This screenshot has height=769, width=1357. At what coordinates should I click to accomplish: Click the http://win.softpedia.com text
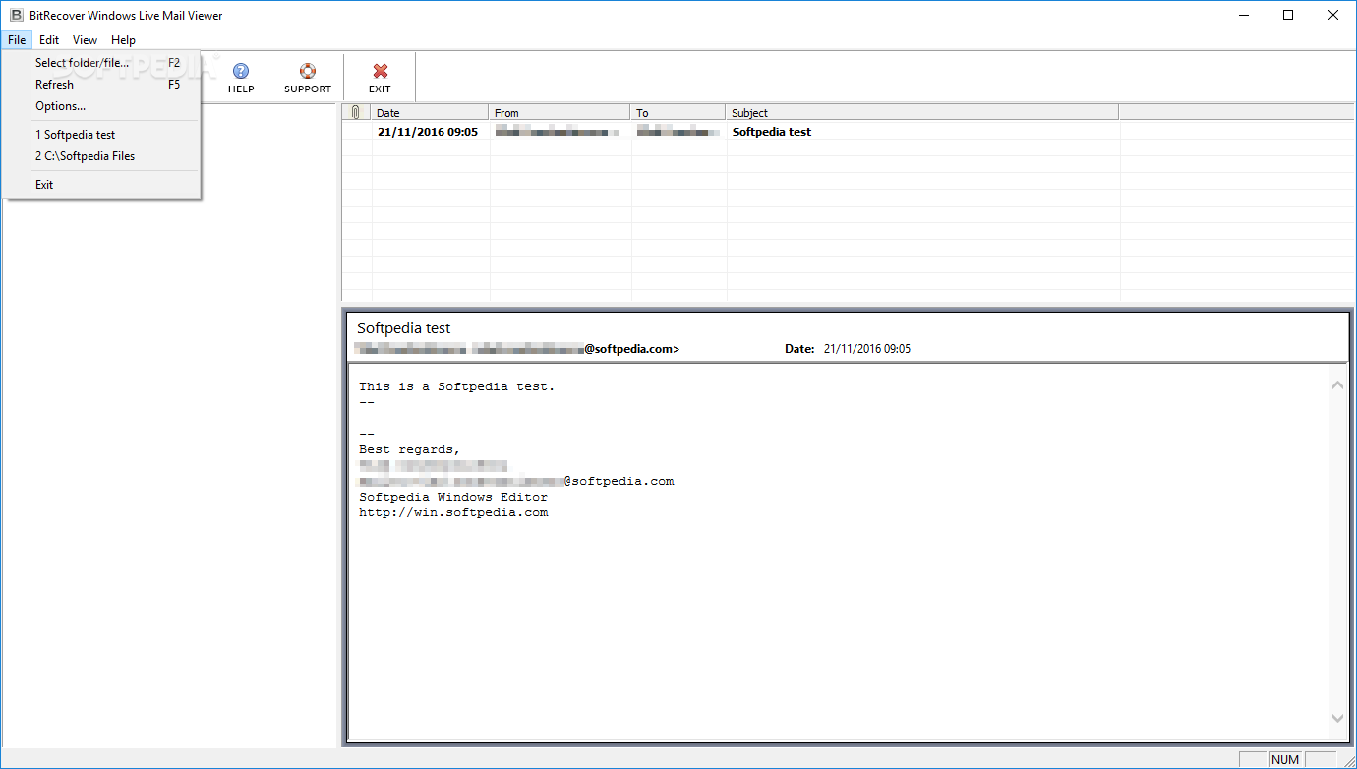pos(453,512)
